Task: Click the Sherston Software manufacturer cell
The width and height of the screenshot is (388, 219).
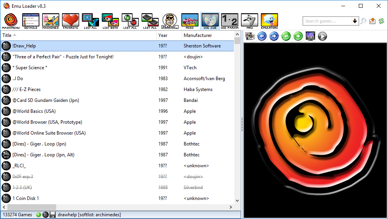Action: (202, 46)
